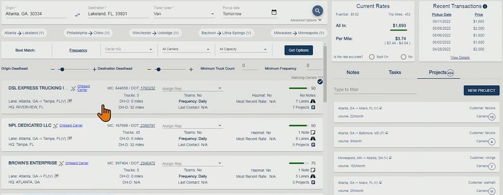
Task: Open DOT number 2388797 link
Action: coord(148,126)
